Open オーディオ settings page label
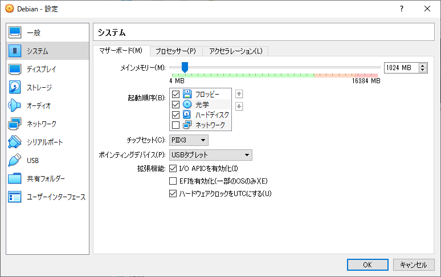This screenshot has width=441, height=277. (39, 106)
